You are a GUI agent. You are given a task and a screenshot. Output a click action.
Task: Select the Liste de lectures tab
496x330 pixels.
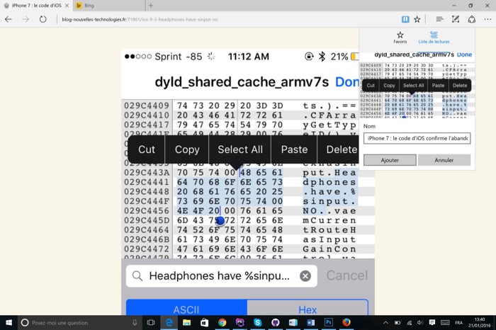pyautogui.click(x=434, y=37)
